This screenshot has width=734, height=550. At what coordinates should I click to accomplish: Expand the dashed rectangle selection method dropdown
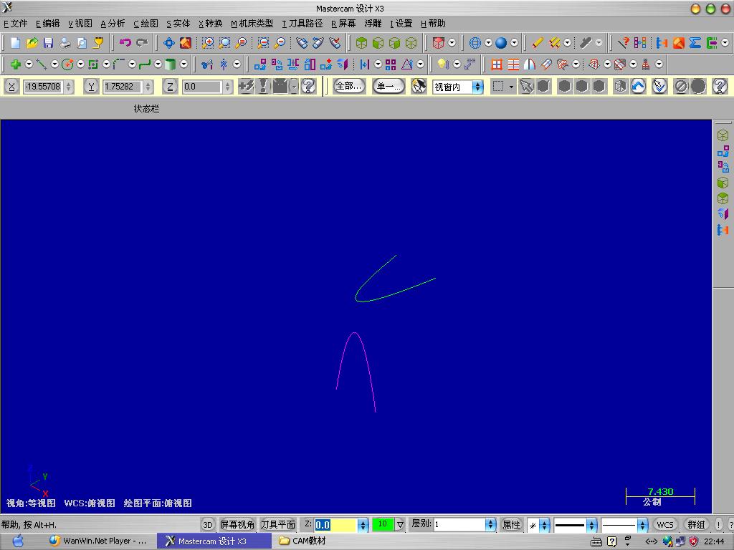[x=510, y=87]
